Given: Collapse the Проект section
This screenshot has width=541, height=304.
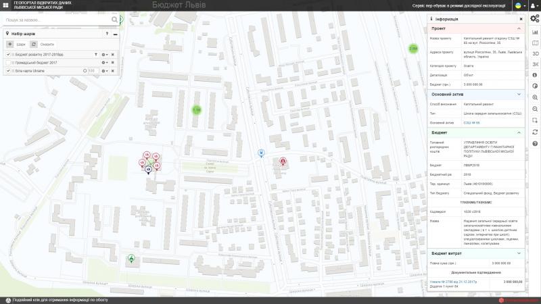Looking at the screenshot, I should pyautogui.click(x=519, y=28).
